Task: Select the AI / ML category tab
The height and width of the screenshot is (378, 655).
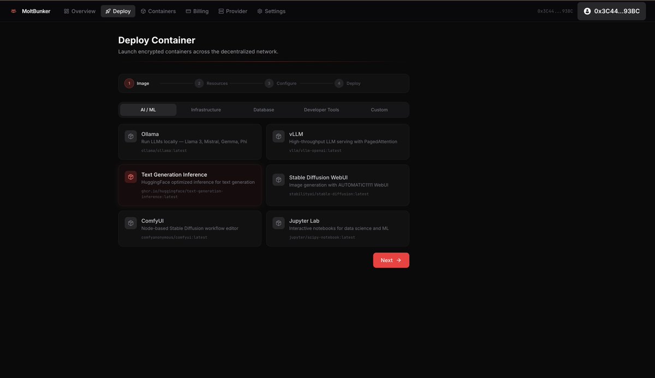Action: point(148,110)
